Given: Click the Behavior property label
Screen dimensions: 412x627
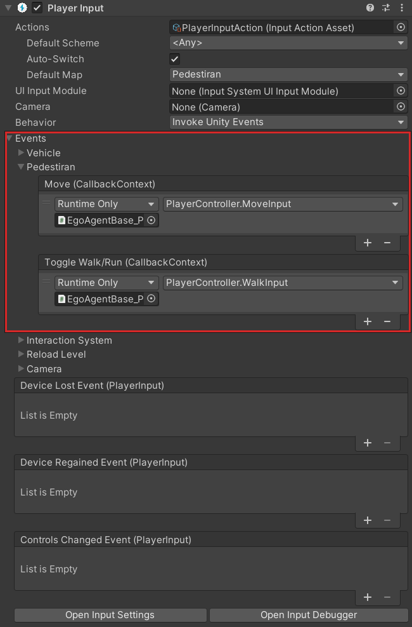Looking at the screenshot, I should 35,123.
